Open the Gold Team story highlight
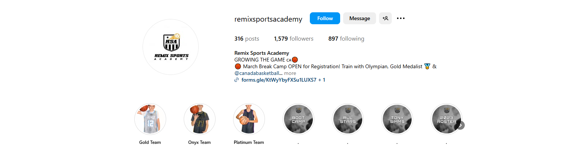The height and width of the screenshot is (164, 583). pyautogui.click(x=150, y=119)
